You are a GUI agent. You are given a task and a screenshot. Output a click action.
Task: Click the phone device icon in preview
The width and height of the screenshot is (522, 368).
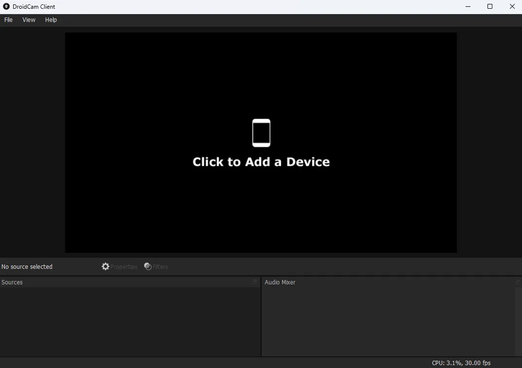coord(261,133)
